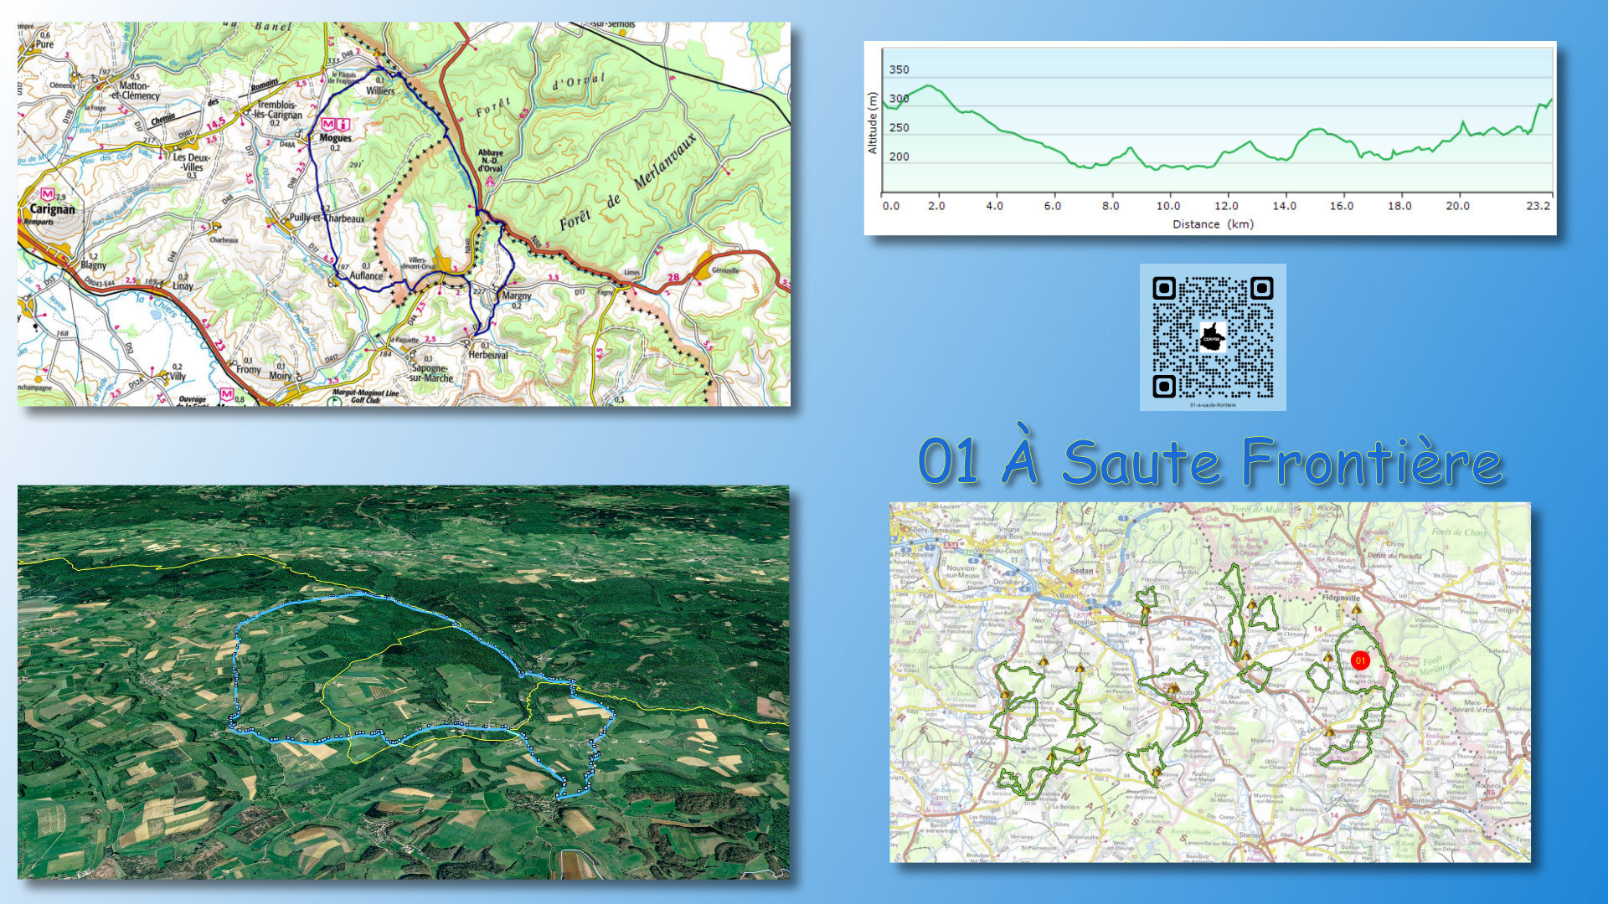Click the 350 altitude label on chart

click(x=899, y=69)
